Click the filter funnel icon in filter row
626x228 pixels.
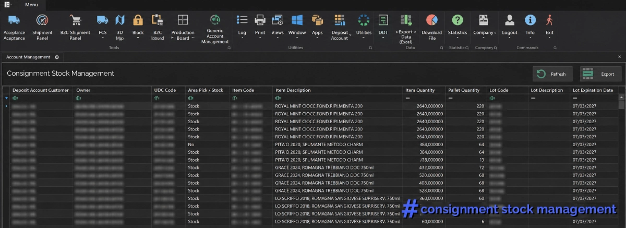(6, 98)
